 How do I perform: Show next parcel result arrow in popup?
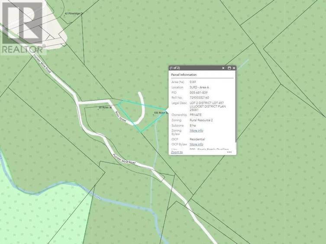(x=223, y=68)
